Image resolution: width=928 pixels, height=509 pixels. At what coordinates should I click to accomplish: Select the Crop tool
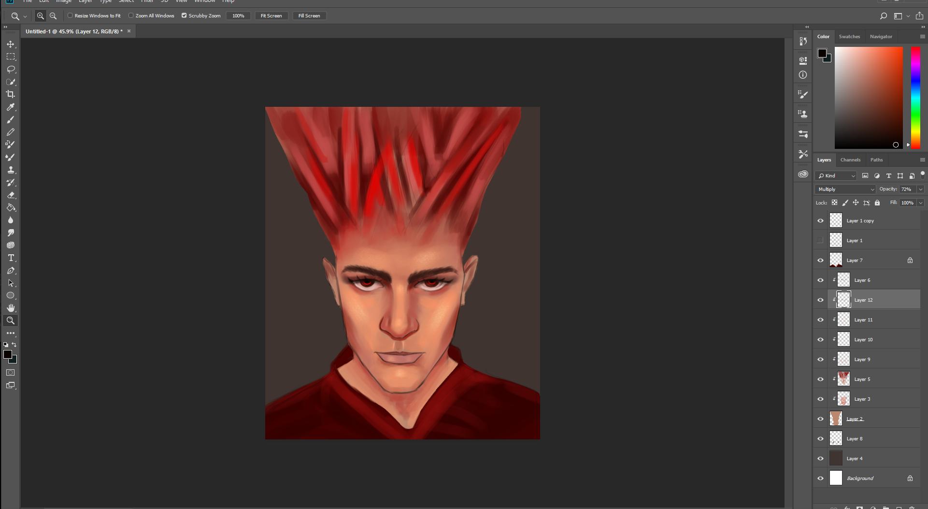(x=11, y=94)
